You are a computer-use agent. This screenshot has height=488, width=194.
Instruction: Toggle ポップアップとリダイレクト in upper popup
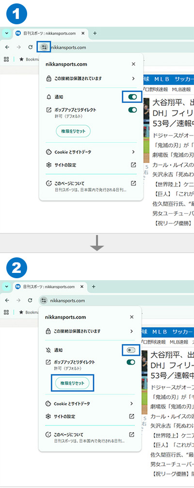132,110
